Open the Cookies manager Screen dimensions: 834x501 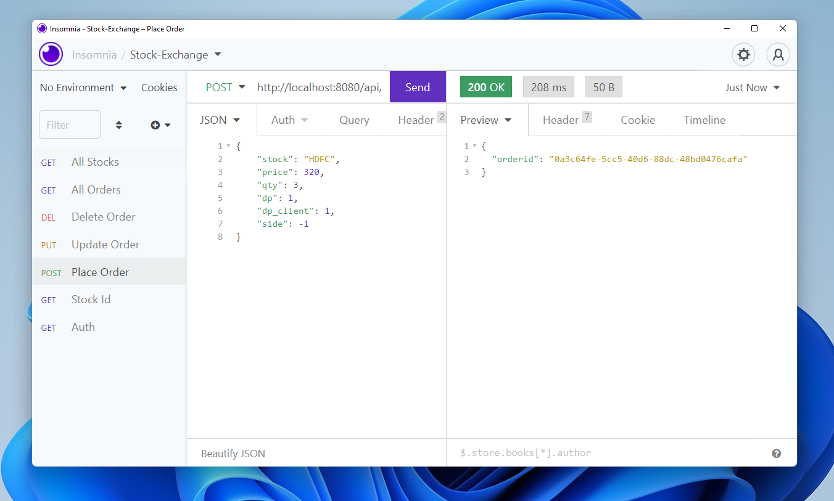tap(159, 88)
